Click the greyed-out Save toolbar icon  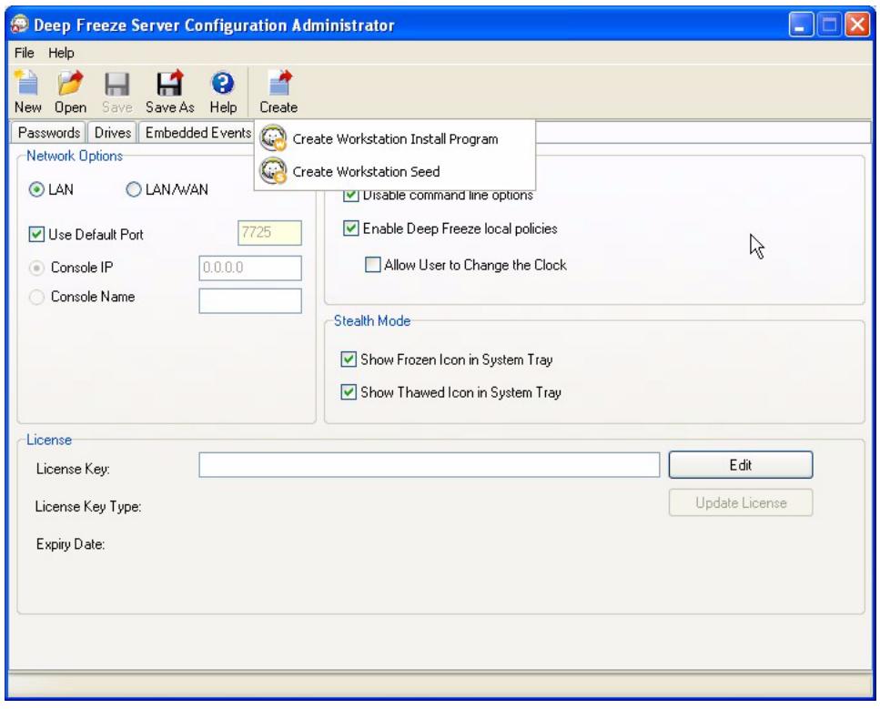pyautogui.click(x=116, y=85)
